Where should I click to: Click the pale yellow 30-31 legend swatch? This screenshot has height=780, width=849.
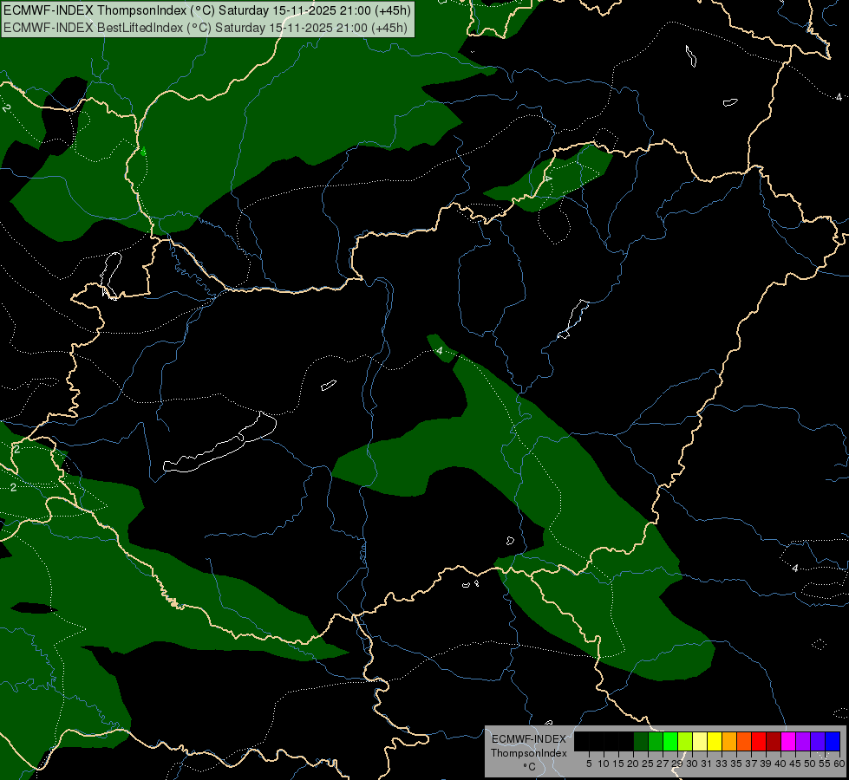tap(700, 742)
